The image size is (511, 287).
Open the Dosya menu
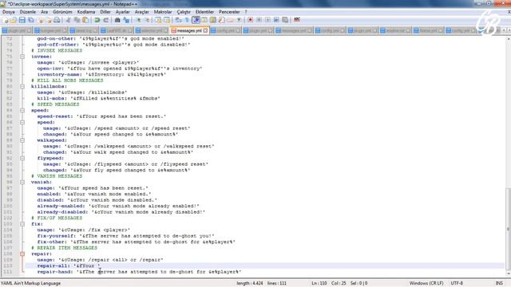pos(9,12)
